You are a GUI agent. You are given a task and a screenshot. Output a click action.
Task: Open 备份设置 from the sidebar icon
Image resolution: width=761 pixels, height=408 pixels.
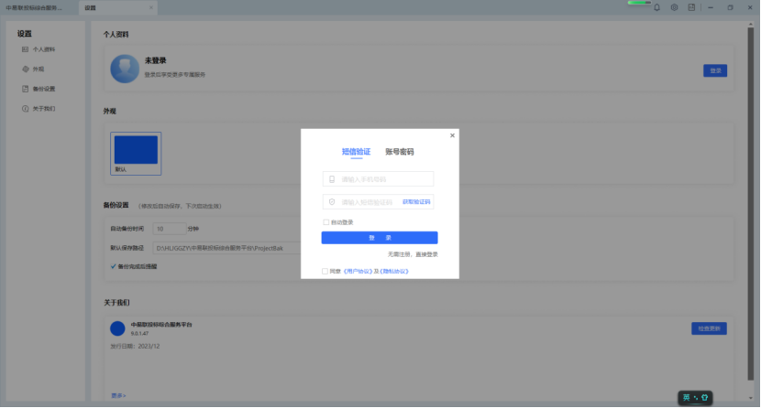pos(26,89)
